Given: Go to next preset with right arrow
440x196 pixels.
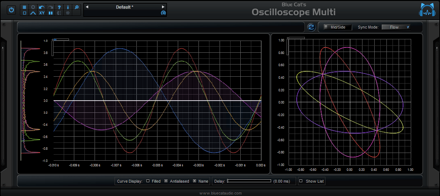Looking at the screenshot, I should coord(163,7).
